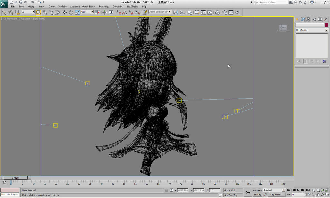Click the Unlink Selection tool
The image size is (330, 198).
click(11, 13)
